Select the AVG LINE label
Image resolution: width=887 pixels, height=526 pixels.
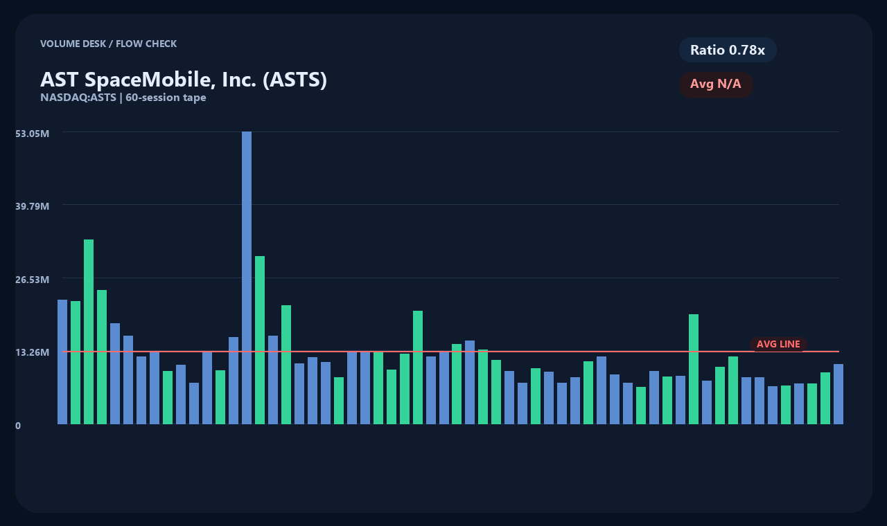778,344
